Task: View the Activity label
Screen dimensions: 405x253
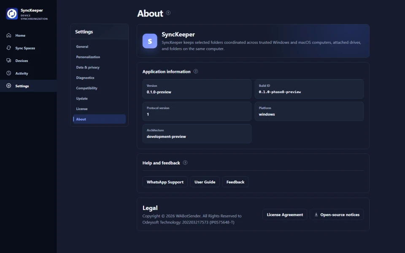Action: tap(22, 73)
